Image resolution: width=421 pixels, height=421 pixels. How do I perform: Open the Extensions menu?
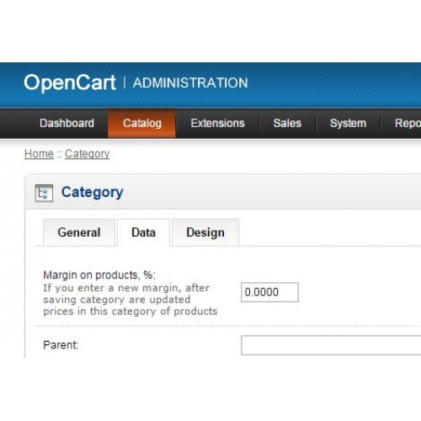point(217,123)
